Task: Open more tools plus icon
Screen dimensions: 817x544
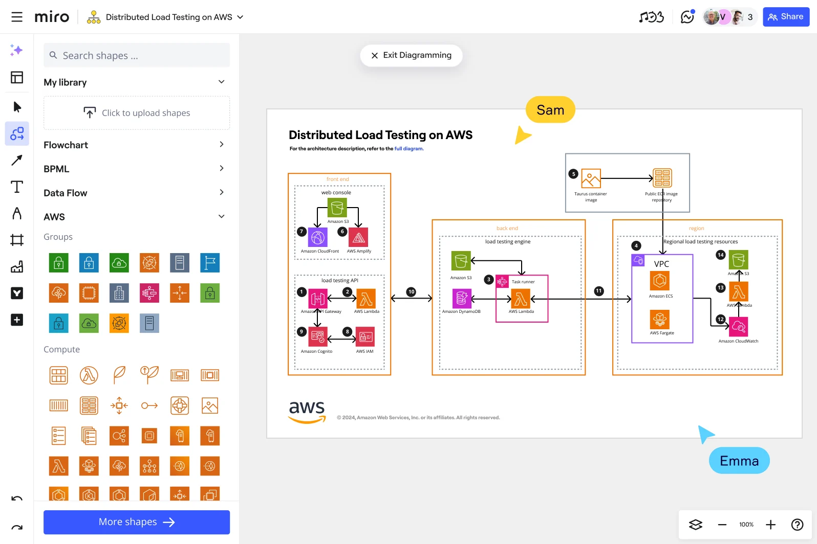Action: tap(17, 320)
